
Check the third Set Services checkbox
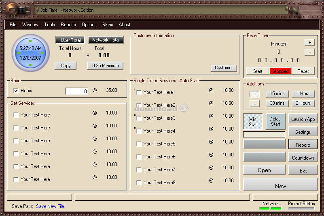[x=16, y=141]
